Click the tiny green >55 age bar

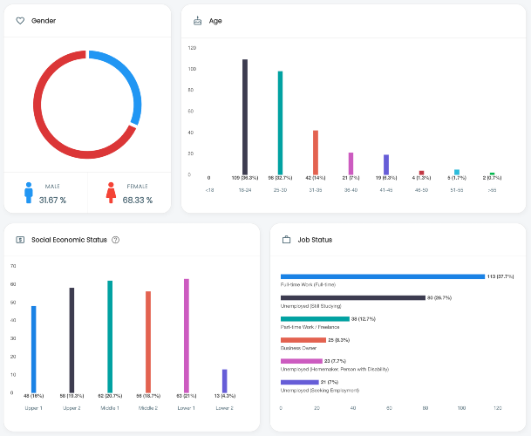click(492, 174)
